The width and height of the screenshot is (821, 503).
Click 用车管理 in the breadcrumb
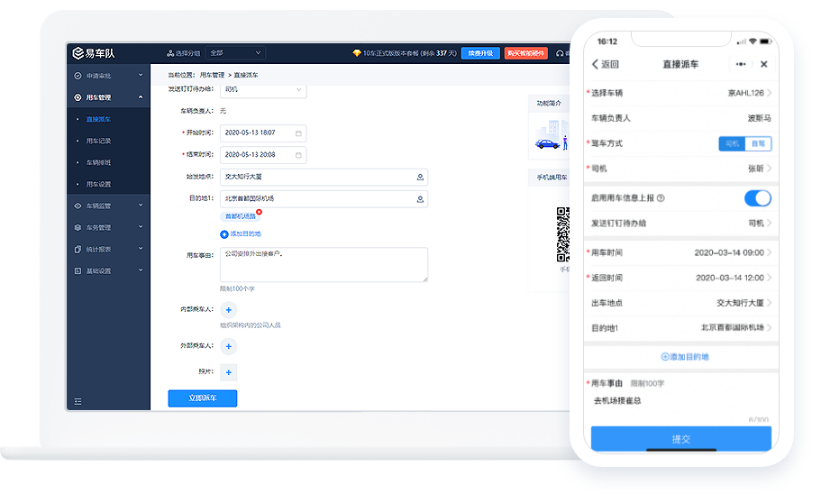pos(212,75)
